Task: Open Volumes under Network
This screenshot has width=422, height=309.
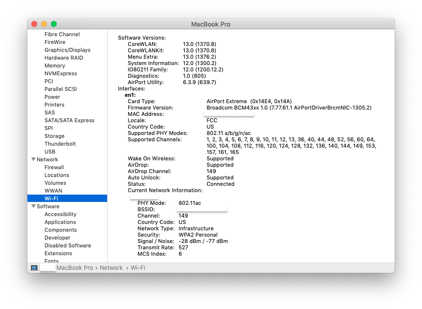Action: [x=55, y=183]
